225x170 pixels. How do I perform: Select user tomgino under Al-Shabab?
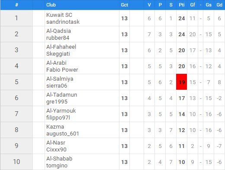pyautogui.click(x=57, y=166)
